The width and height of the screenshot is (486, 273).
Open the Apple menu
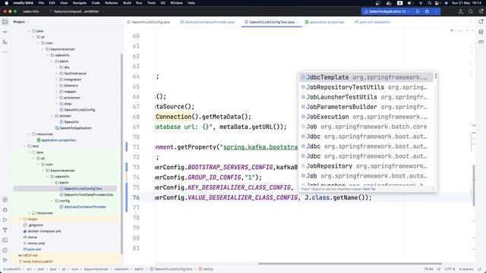point(6,3)
